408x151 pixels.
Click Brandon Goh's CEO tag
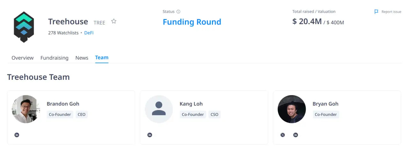click(82, 114)
